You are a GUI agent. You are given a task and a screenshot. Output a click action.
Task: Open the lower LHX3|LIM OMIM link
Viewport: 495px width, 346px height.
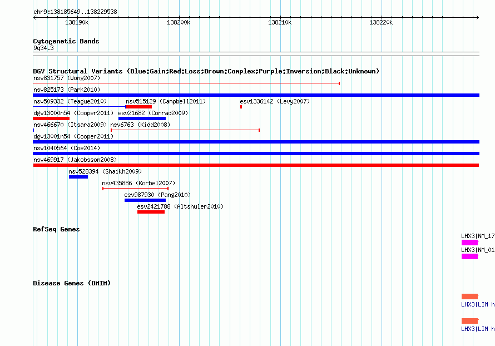click(478, 329)
